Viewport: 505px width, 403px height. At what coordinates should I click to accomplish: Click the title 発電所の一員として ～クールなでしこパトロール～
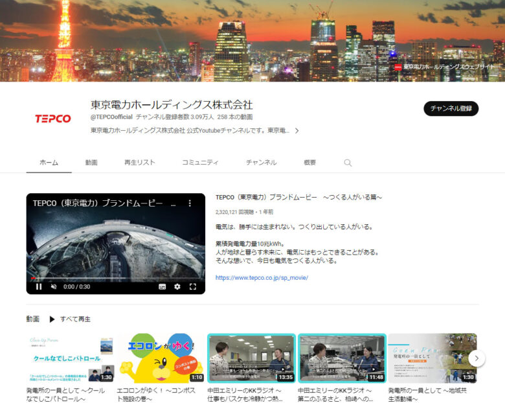(65, 395)
